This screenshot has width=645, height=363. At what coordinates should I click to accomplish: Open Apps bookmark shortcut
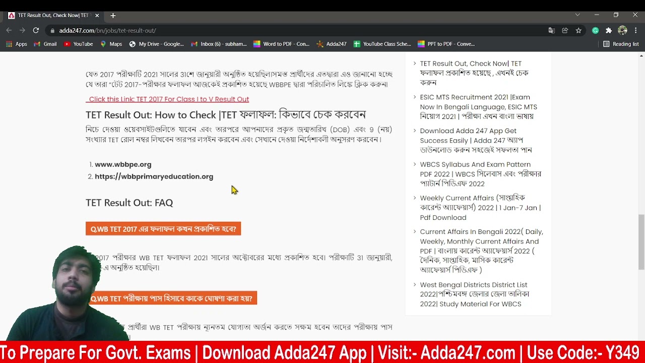tap(17, 44)
